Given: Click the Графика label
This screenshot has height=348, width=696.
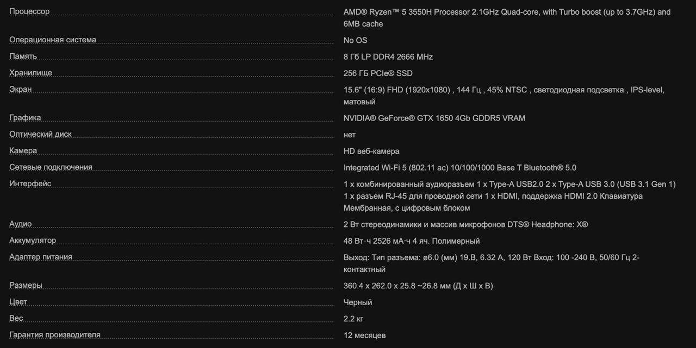Looking at the screenshot, I should [25, 117].
